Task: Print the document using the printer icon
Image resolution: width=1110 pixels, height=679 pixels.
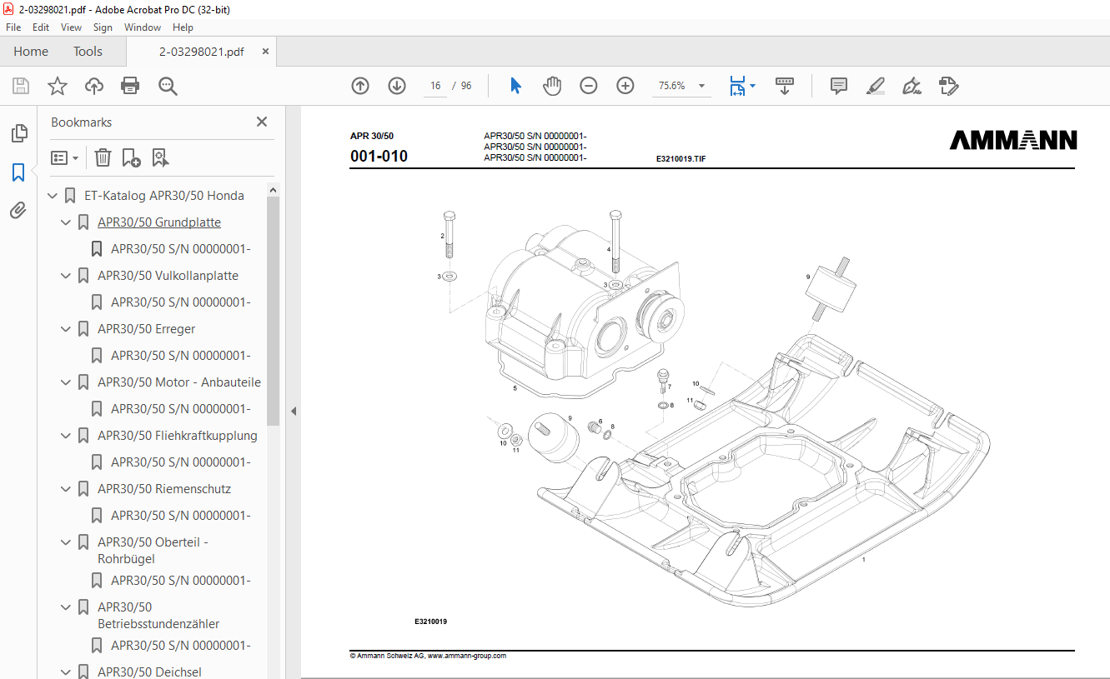Action: 130,86
